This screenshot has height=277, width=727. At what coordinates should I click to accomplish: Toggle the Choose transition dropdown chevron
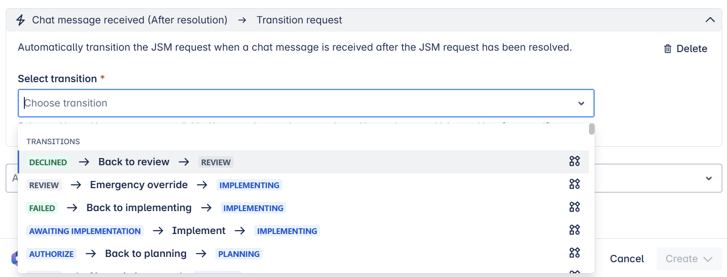pyautogui.click(x=581, y=103)
